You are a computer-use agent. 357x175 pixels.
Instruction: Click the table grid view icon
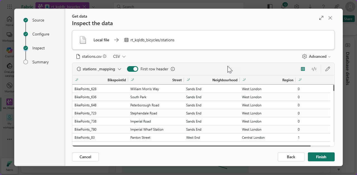[x=303, y=69]
